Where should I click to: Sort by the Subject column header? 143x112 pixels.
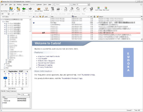[118, 17]
